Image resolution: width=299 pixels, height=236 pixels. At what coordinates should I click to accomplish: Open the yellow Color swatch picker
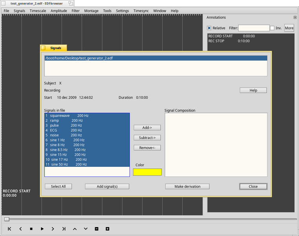tap(147, 172)
